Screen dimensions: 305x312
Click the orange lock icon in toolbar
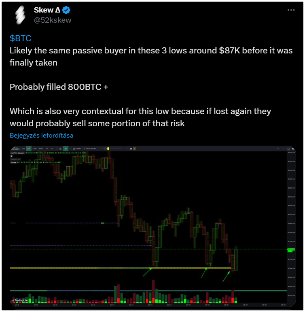coord(134,149)
